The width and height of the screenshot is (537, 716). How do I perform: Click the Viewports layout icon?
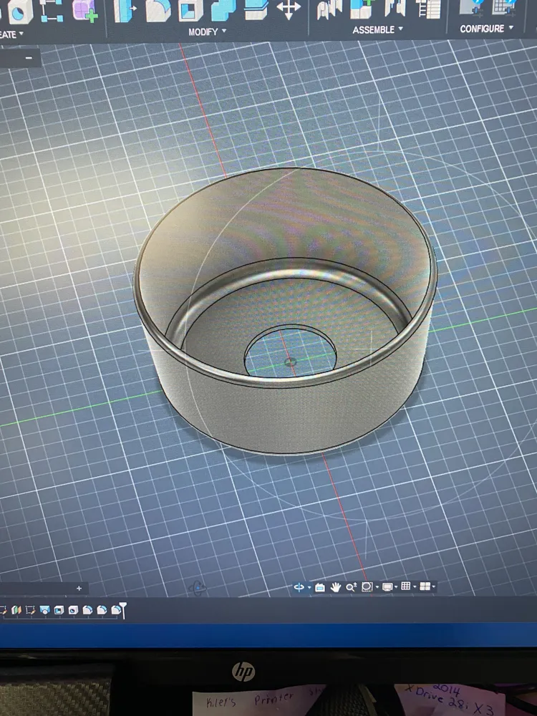(425, 586)
